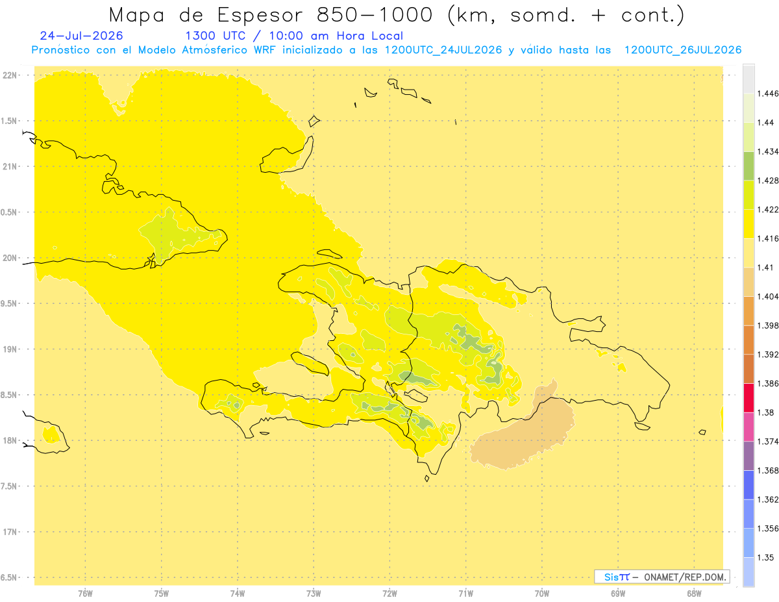Pick the pink swatch between 1.374 and 1.38
The image size is (779, 602).
[x=748, y=426]
